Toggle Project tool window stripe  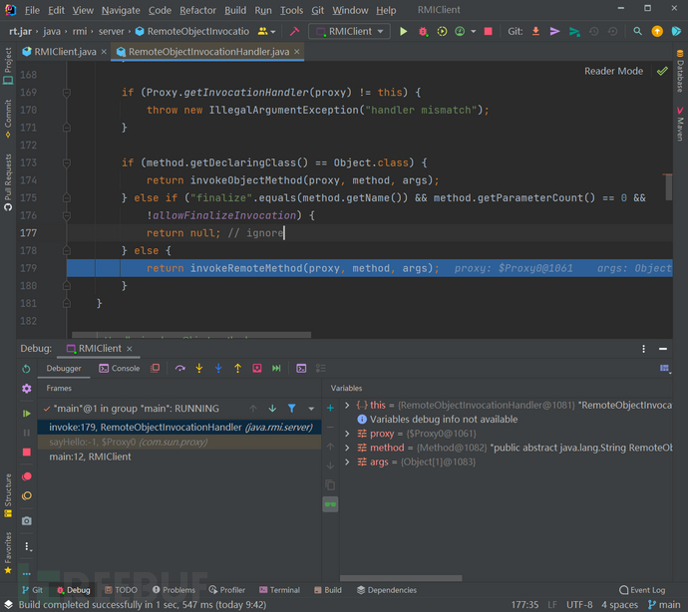coord(8,66)
